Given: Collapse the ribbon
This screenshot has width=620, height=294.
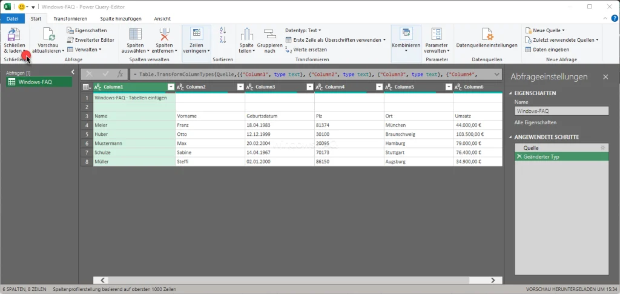Looking at the screenshot, I should click(x=605, y=19).
